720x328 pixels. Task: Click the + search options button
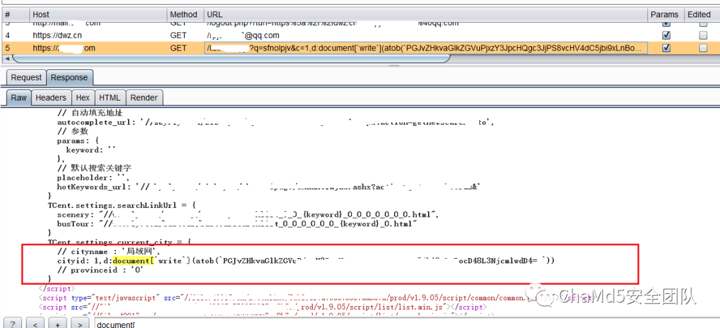pos(57,323)
